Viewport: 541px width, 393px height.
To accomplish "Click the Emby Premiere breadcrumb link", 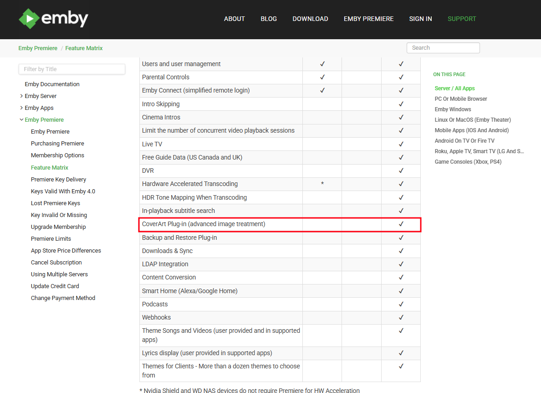I will pyautogui.click(x=38, y=48).
